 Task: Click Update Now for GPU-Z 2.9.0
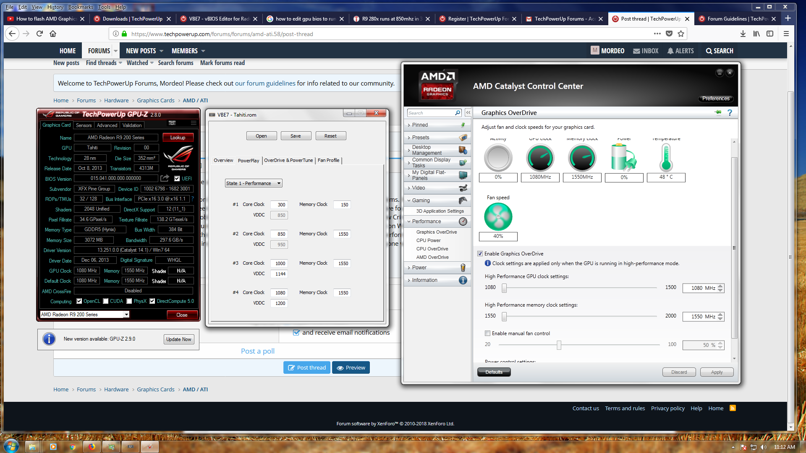tap(179, 339)
